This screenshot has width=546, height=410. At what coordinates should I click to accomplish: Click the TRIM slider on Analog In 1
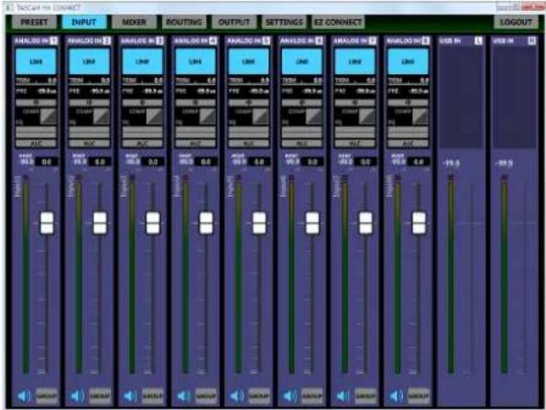coord(36,81)
